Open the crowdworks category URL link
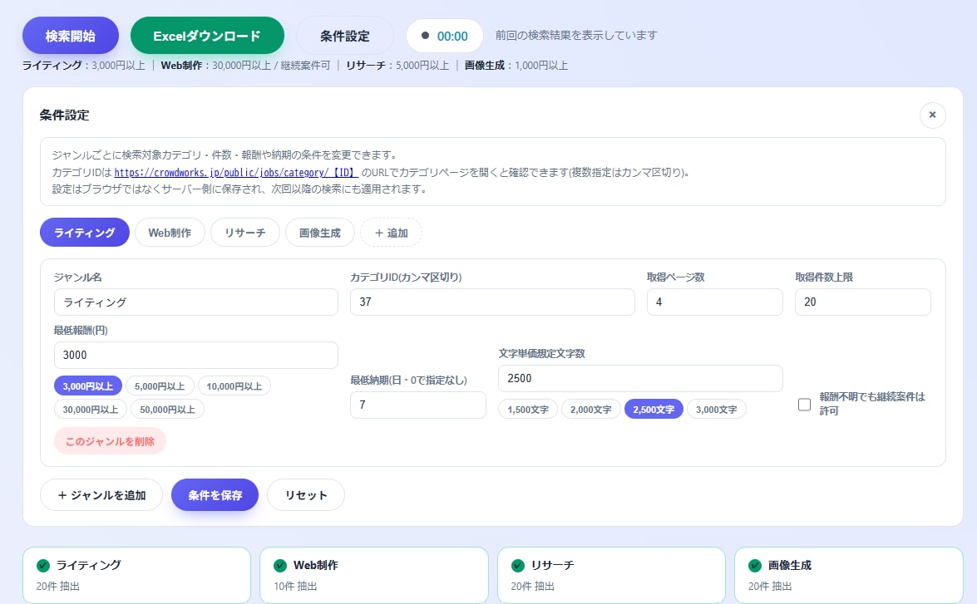 236,173
